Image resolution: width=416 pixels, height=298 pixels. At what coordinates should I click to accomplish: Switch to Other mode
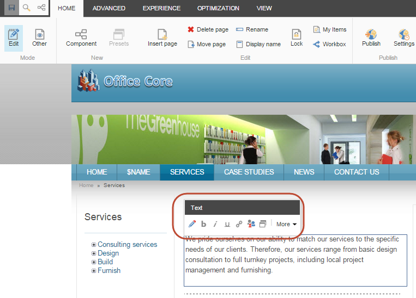[40, 38]
